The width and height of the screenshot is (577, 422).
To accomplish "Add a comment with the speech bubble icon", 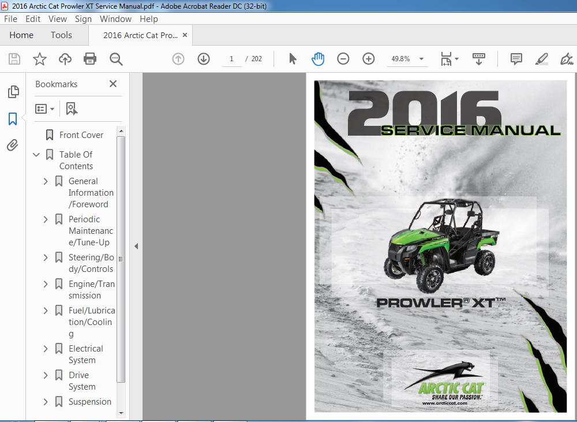I will (516, 59).
